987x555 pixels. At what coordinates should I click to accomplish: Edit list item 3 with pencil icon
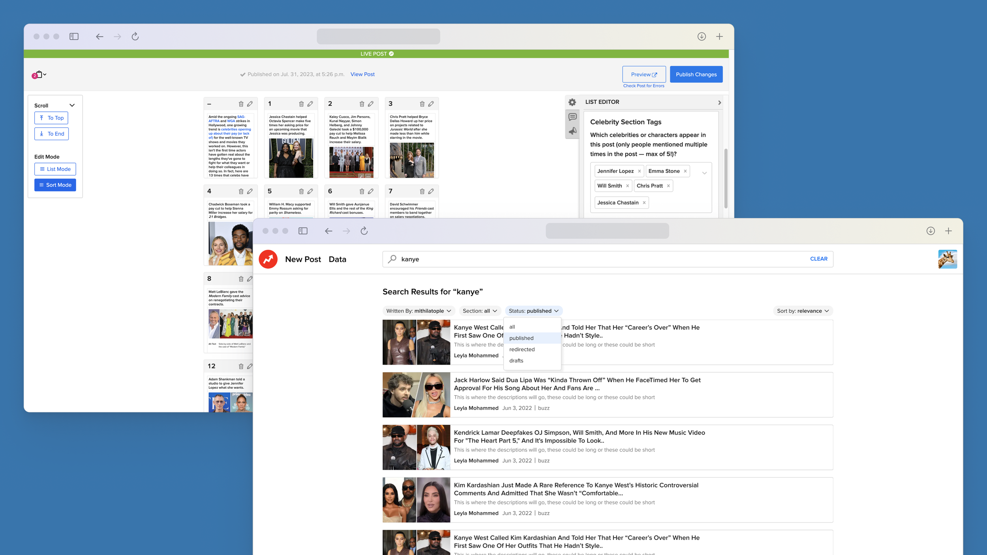[431, 104]
